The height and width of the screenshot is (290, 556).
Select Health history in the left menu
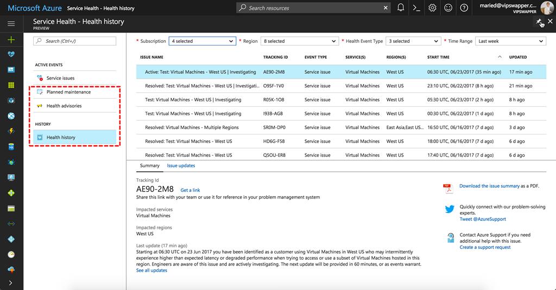click(75, 137)
